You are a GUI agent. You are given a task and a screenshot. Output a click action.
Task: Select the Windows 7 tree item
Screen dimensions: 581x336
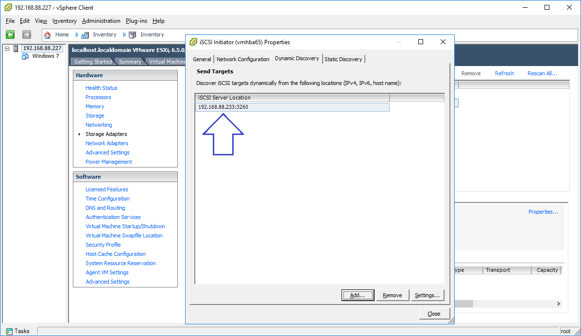click(46, 56)
